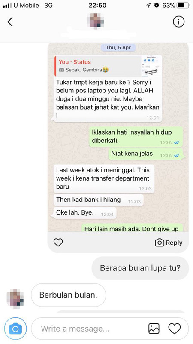The width and height of the screenshot is (193, 344).
Task: Tap the Niat kena jelas message bubble
Action: point(145,154)
